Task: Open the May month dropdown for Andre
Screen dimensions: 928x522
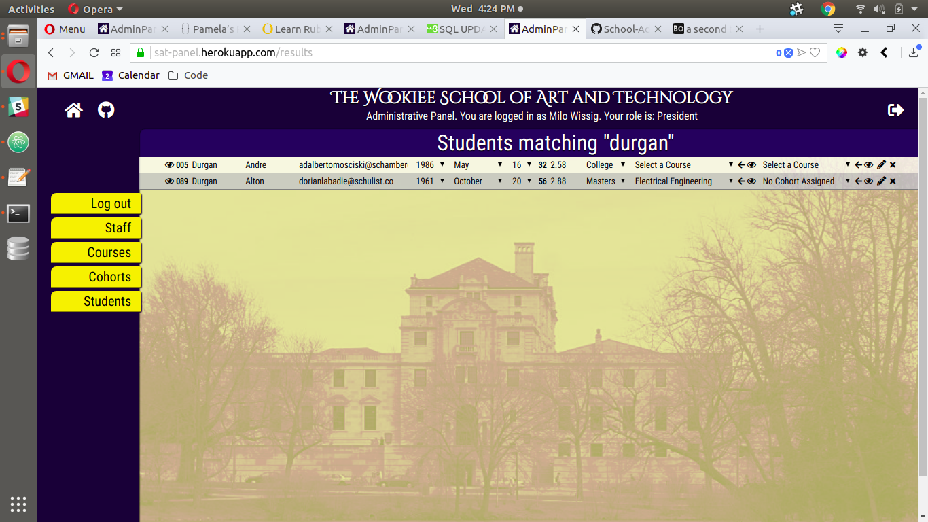Action: 478,164
